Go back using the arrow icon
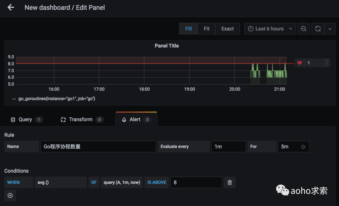Screen dimensions: 339x206 pyautogui.click(x=11, y=8)
